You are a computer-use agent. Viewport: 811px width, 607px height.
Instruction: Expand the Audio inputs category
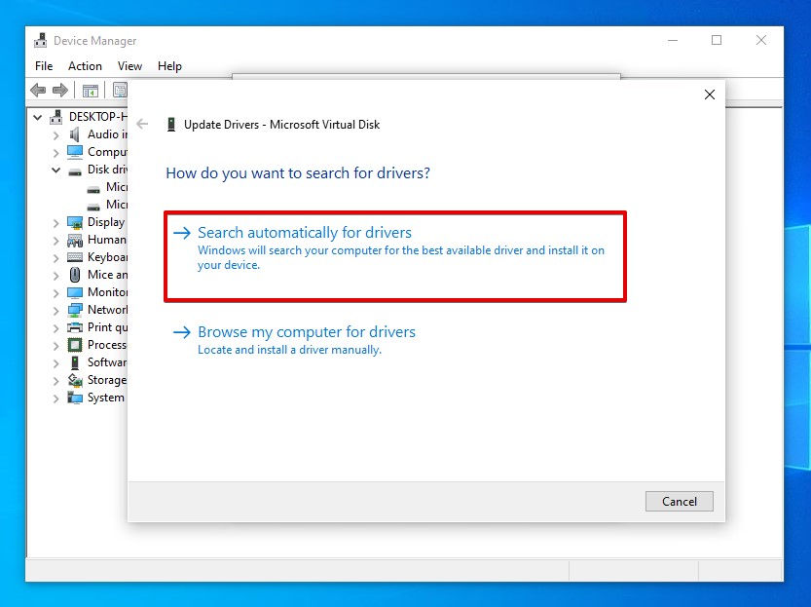coord(55,135)
